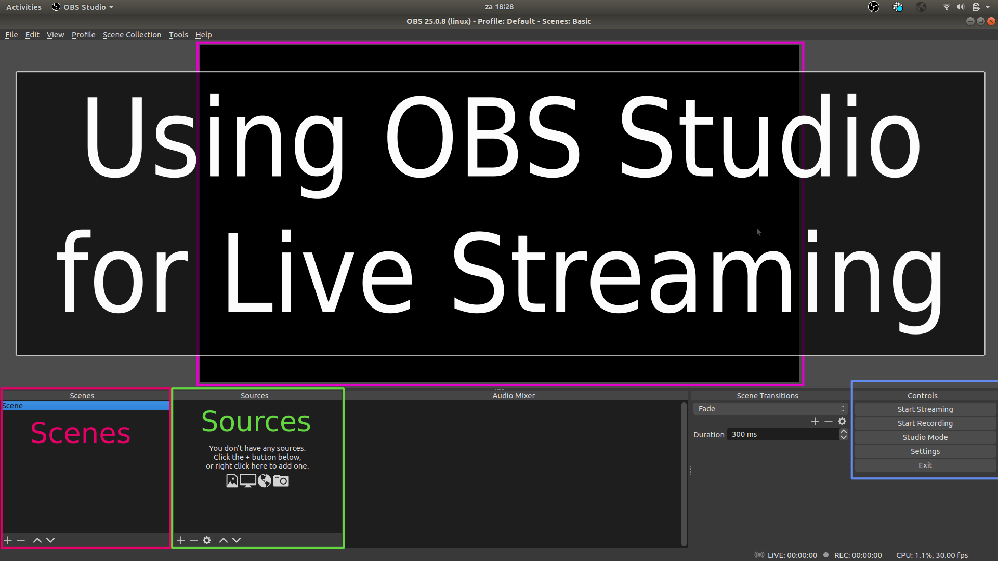The height and width of the screenshot is (561, 998).
Task: Open the Fade transition dropdown
Action: [x=770, y=409]
